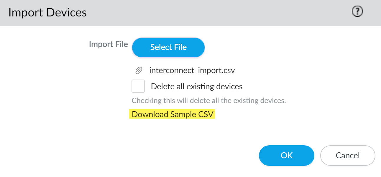Tick the box to delete existing devices

pyautogui.click(x=138, y=86)
